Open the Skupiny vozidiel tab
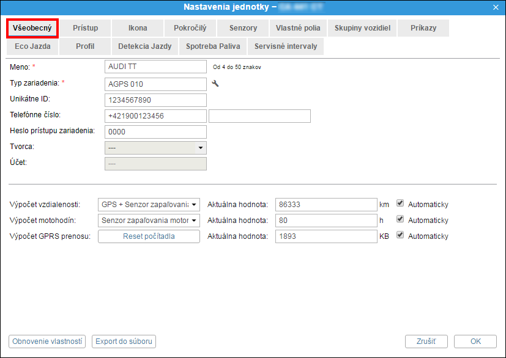506x358 pixels. pyautogui.click(x=362, y=28)
